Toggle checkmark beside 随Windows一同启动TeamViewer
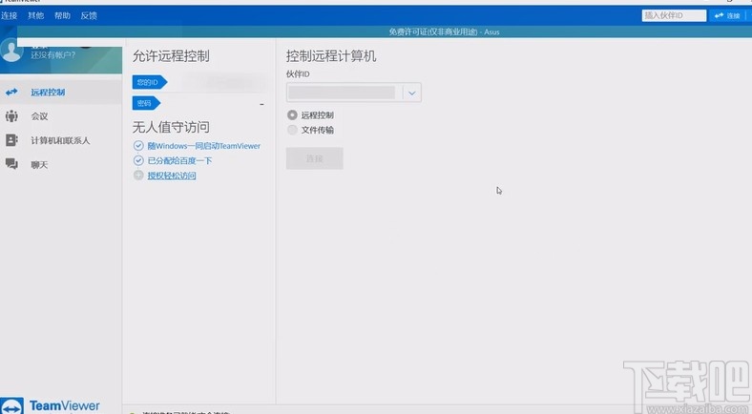 tap(138, 146)
